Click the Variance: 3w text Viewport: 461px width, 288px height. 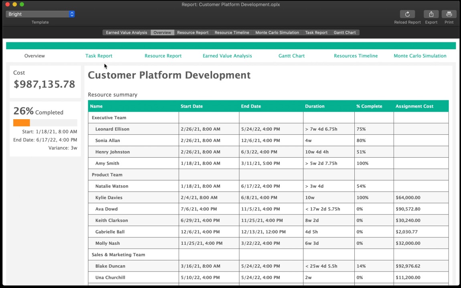[x=63, y=148]
